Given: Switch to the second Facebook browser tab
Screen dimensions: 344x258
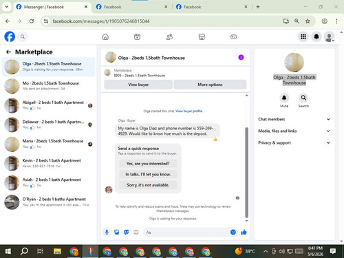Looking at the screenshot, I should 132,7.
